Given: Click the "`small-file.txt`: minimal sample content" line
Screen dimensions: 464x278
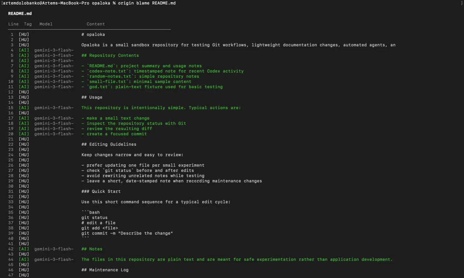Looking at the screenshot, I should click(x=136, y=82).
